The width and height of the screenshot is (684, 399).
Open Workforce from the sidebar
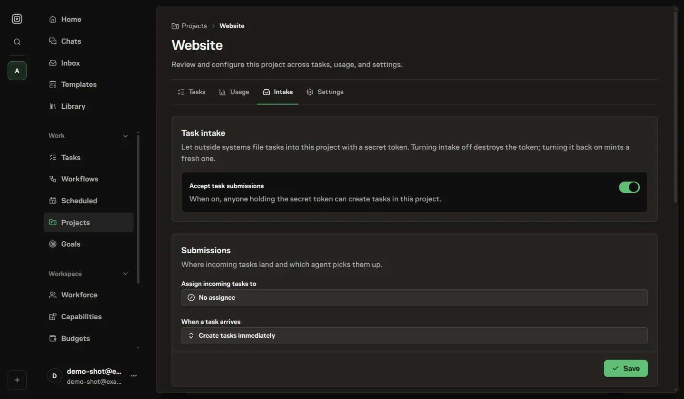(x=89, y=295)
